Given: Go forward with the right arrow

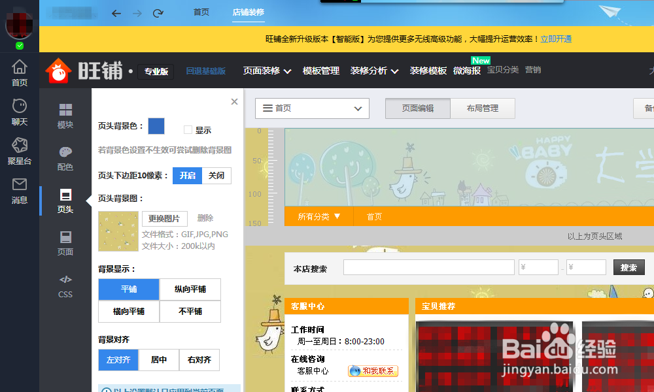Looking at the screenshot, I should point(137,14).
